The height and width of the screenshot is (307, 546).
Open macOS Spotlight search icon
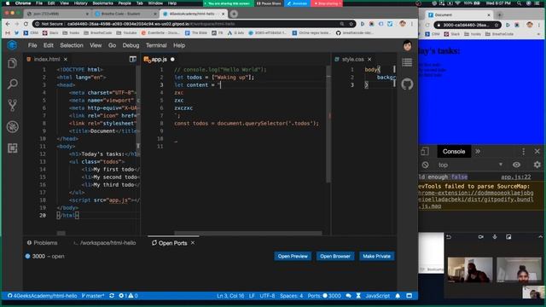[x=520, y=3]
